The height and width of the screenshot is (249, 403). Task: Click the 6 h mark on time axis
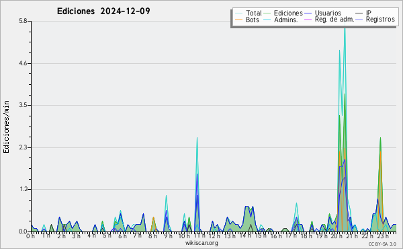122,236
